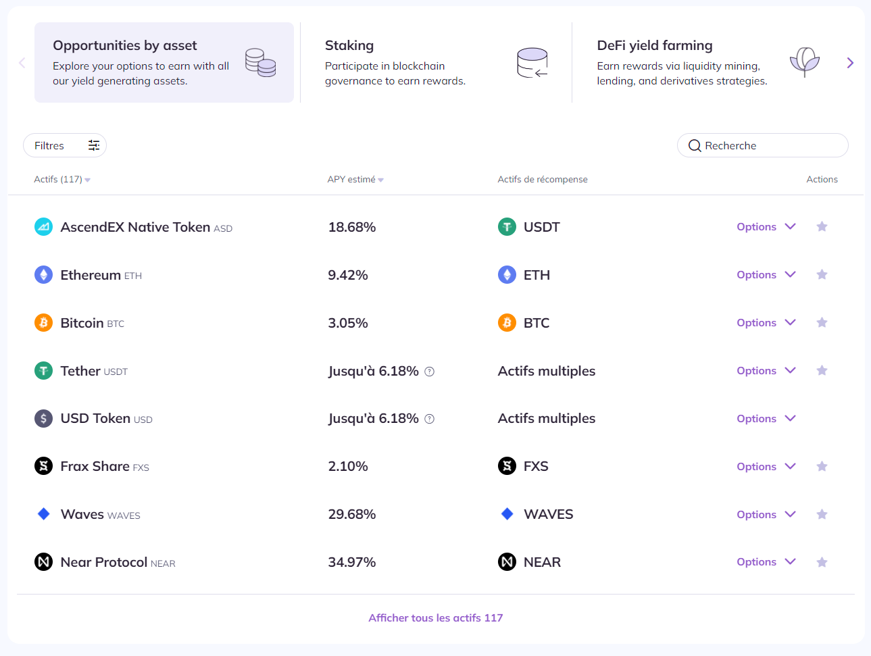Click Actifs multiples in USD Token row
Viewport: 871px width, 656px height.
point(547,418)
